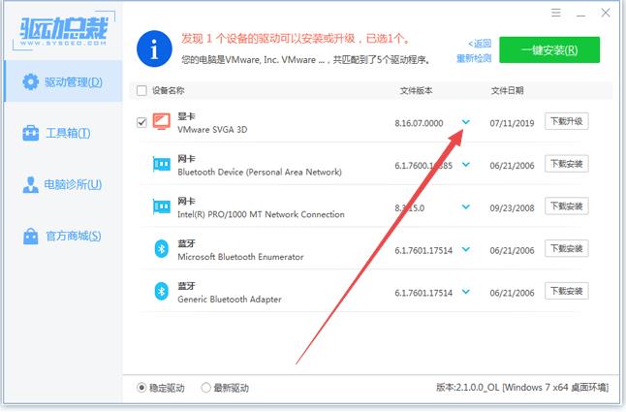Click the 重新检测 link
Screen dimensions: 626x412
(474, 58)
